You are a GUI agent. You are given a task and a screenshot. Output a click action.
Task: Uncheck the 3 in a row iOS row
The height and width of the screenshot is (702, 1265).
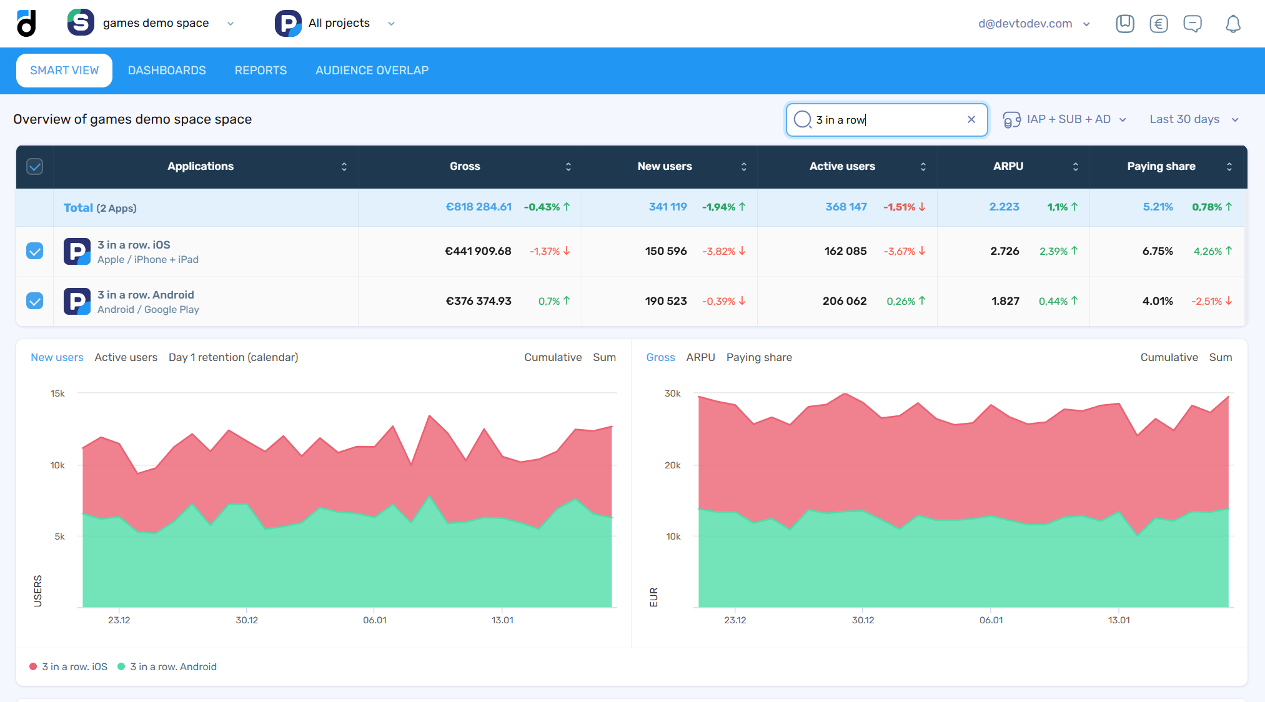click(35, 251)
